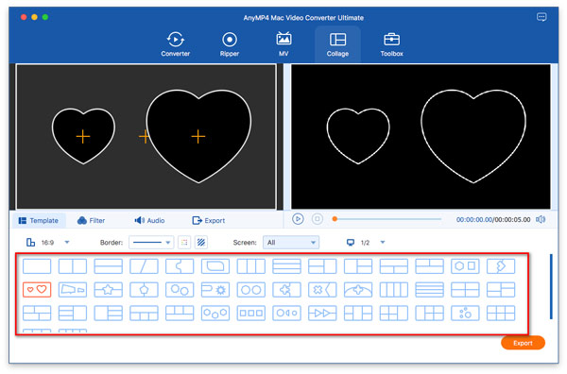Select the single-screen template

pyautogui.click(x=37, y=266)
